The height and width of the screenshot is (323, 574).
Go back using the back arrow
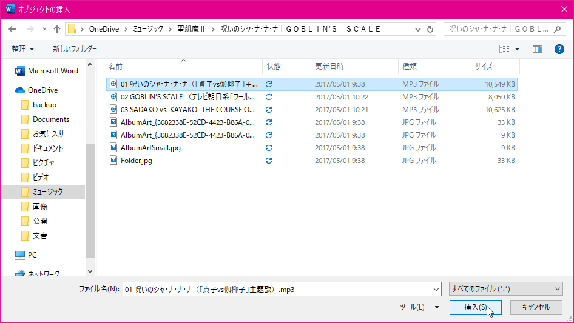12,29
